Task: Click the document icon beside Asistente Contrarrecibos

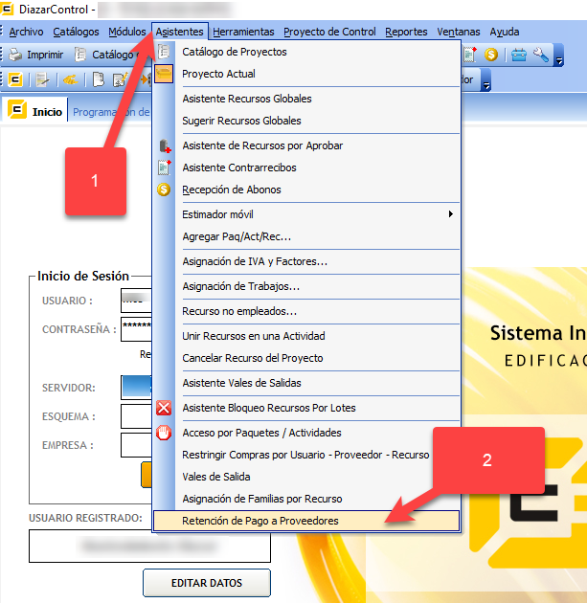Action: coord(163,167)
